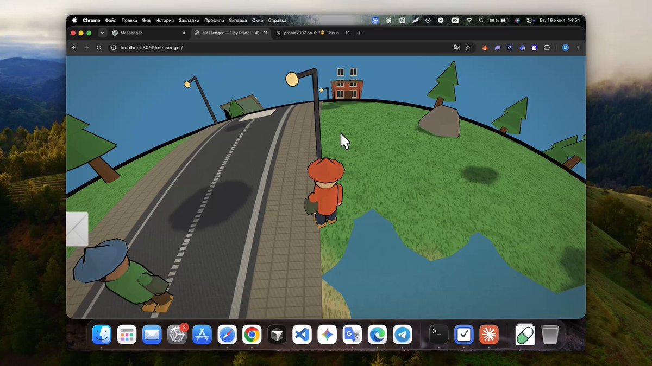Open the App Store from the Dock
The image size is (652, 366).
coord(202,335)
